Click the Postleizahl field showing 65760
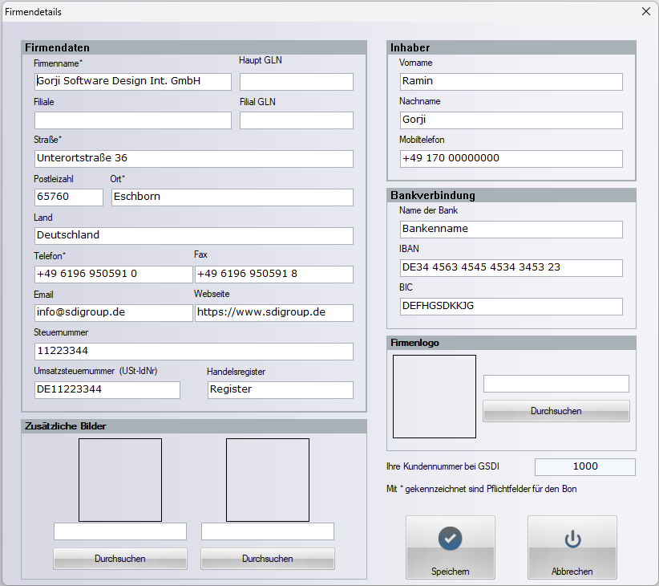The width and height of the screenshot is (659, 586). pyautogui.click(x=68, y=197)
